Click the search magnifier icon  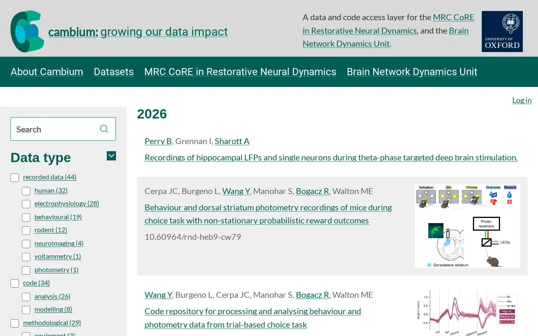pyautogui.click(x=104, y=129)
